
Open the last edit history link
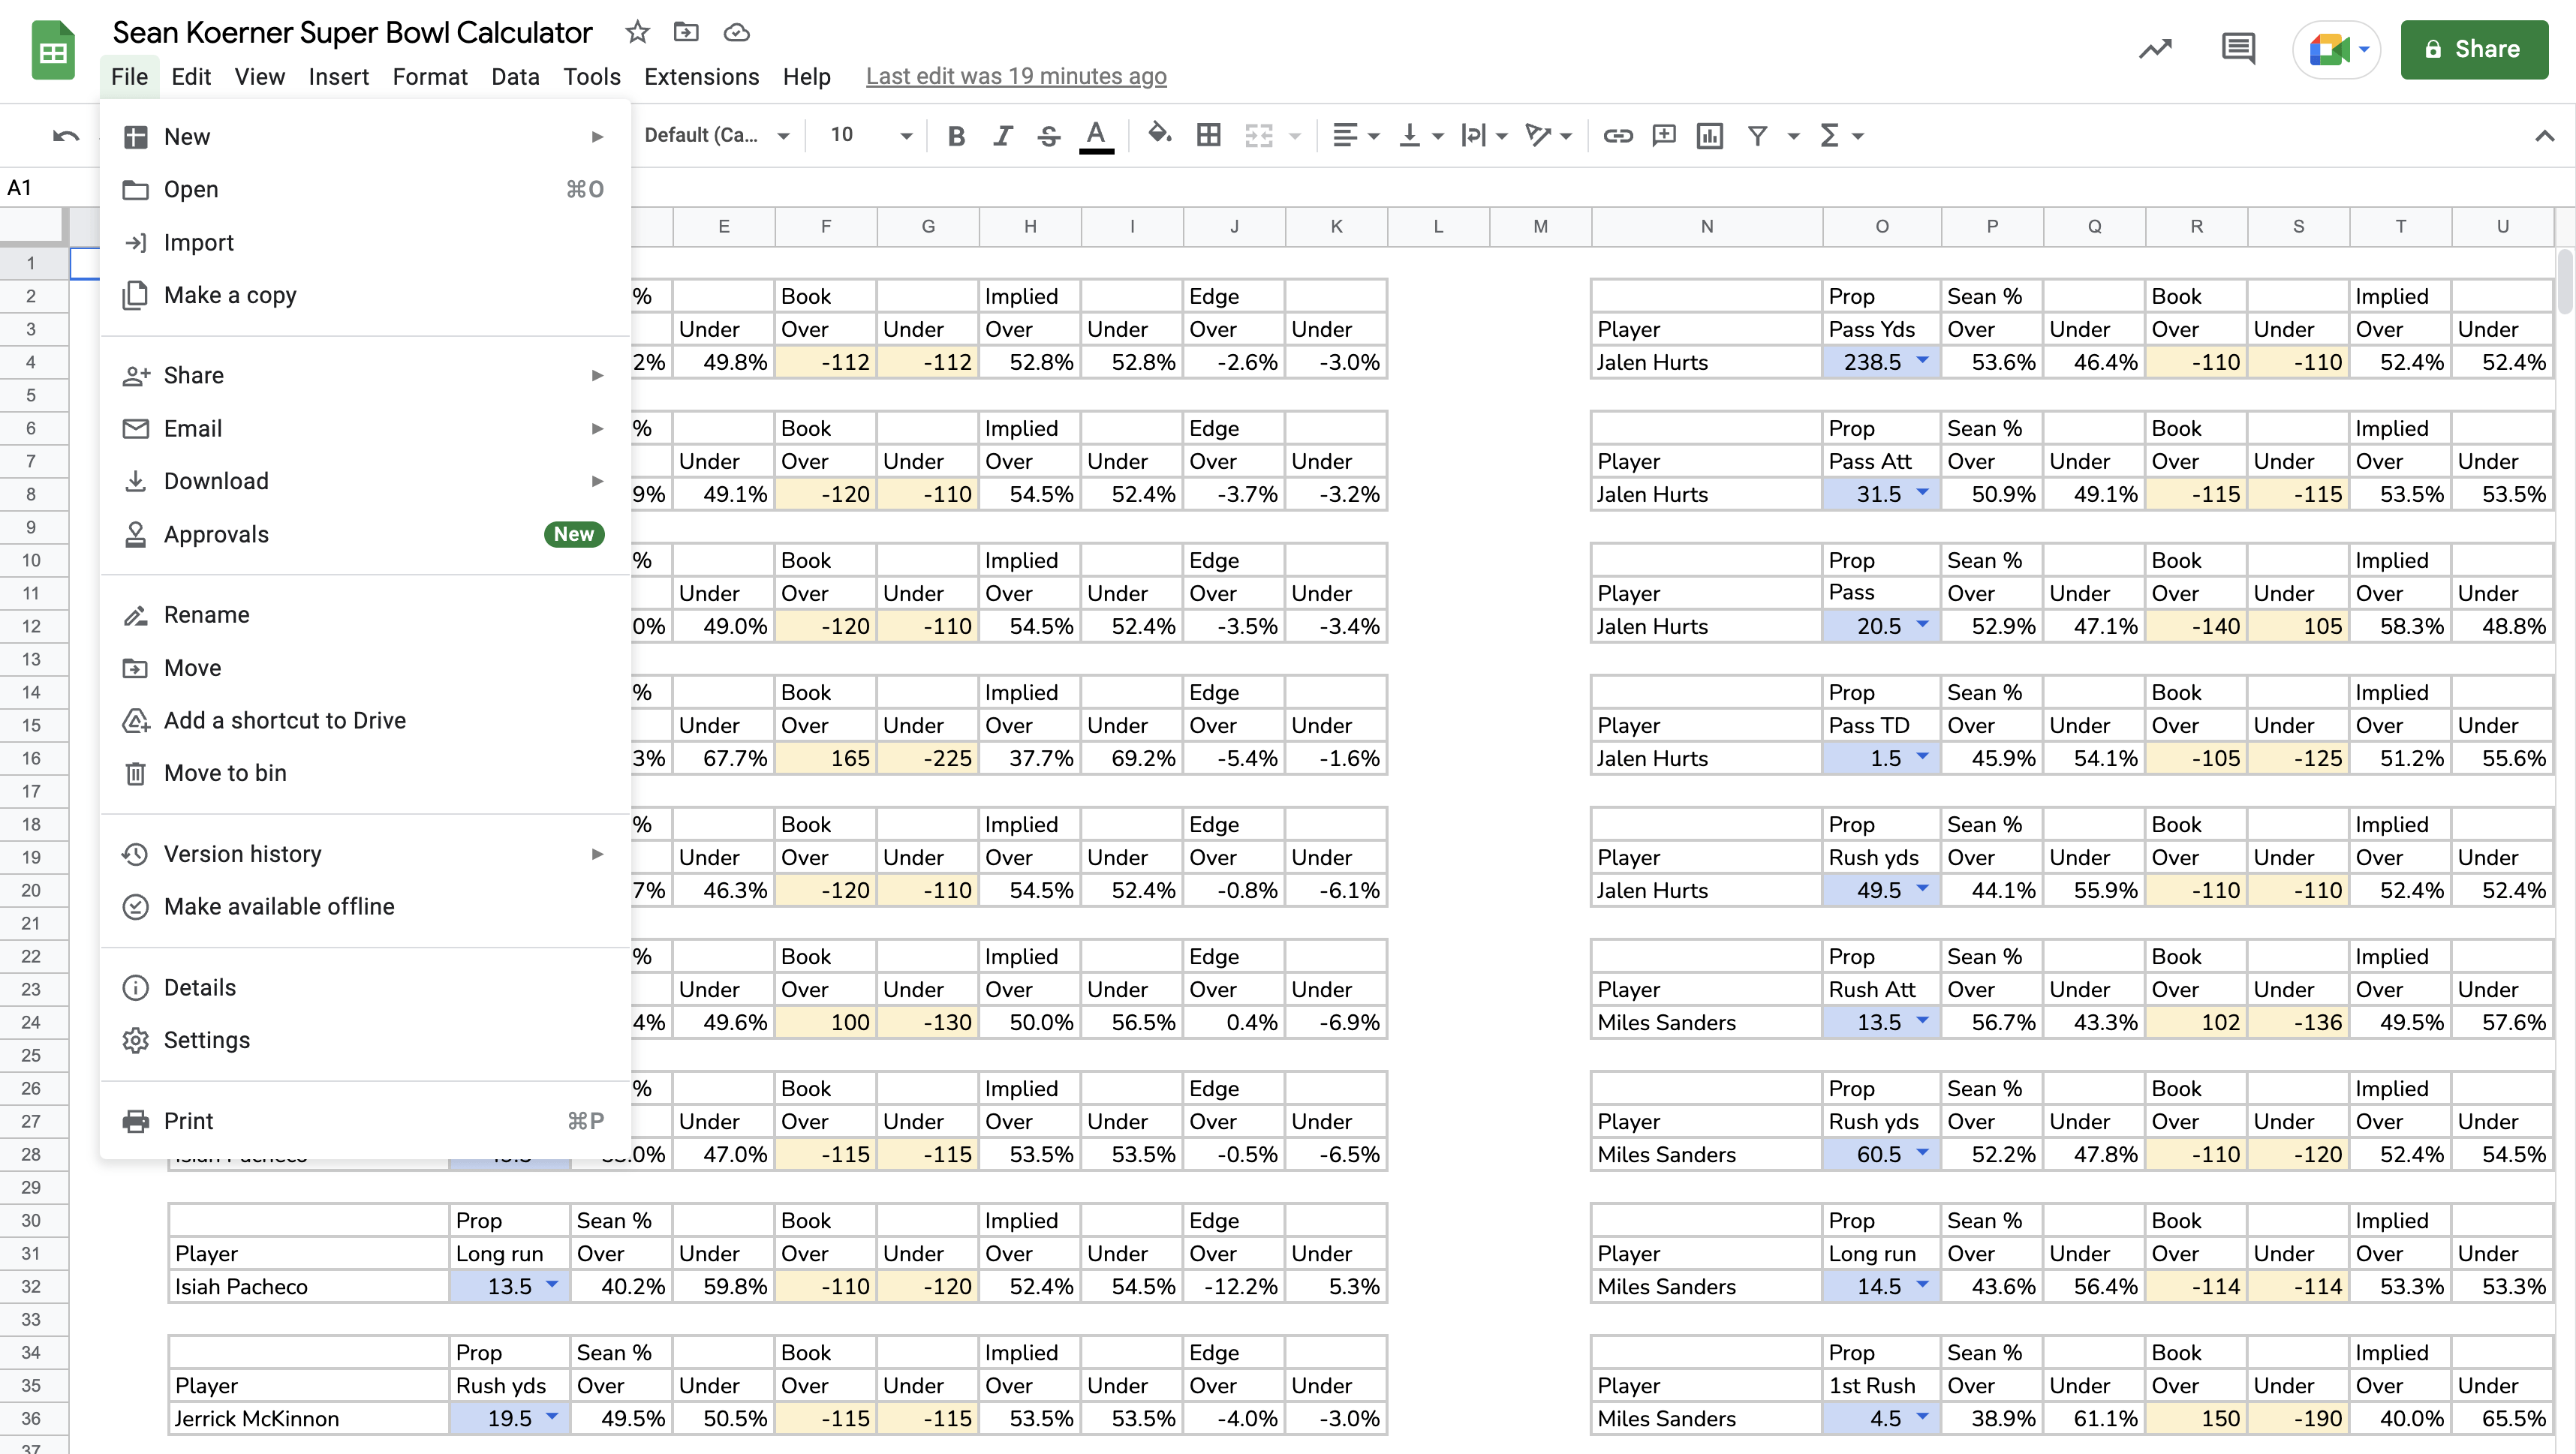(x=1016, y=76)
